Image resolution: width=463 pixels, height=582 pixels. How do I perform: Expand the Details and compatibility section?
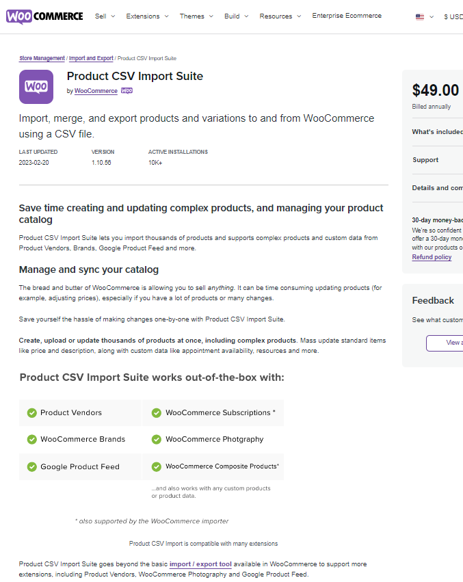(x=438, y=188)
